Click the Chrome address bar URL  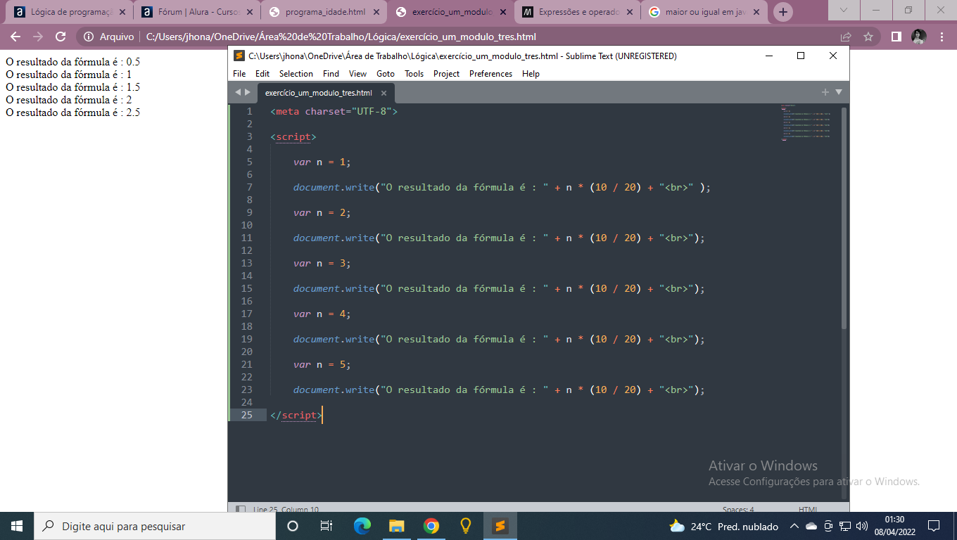341,37
